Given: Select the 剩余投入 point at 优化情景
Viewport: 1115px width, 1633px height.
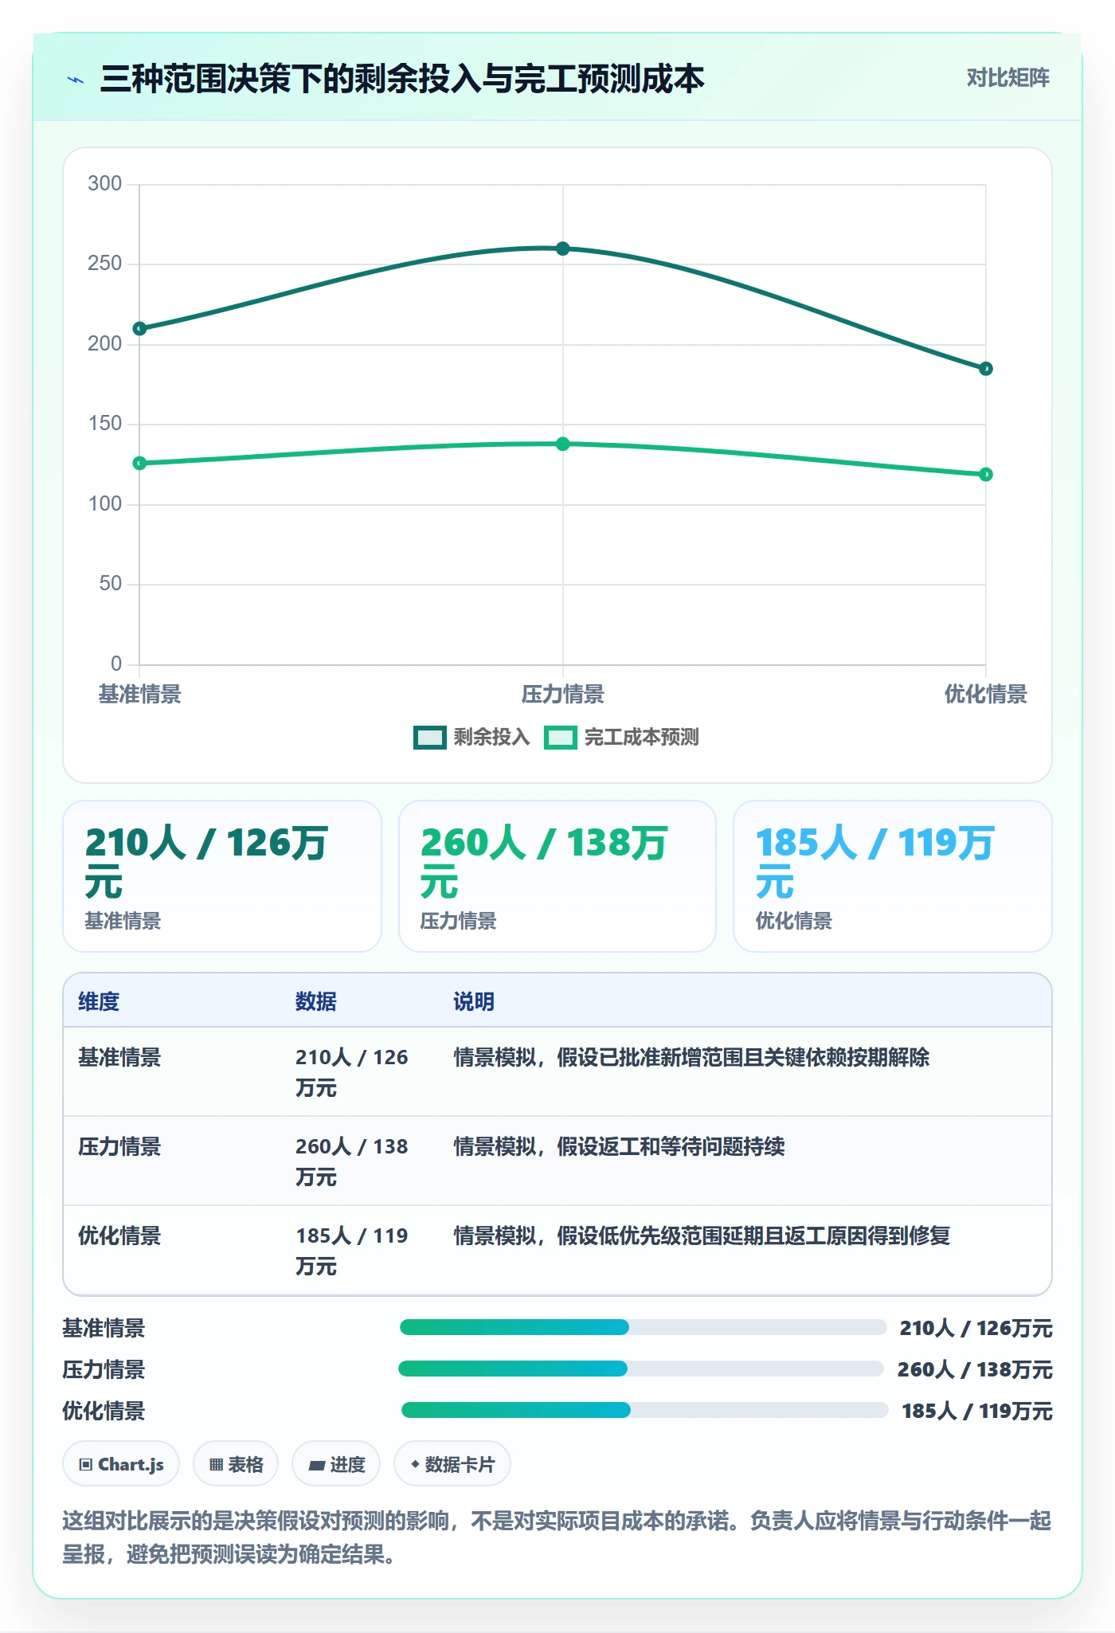Looking at the screenshot, I should [x=986, y=369].
